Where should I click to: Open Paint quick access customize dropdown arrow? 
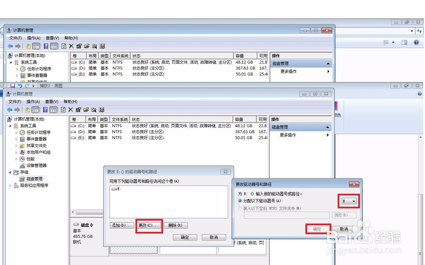(x=33, y=86)
